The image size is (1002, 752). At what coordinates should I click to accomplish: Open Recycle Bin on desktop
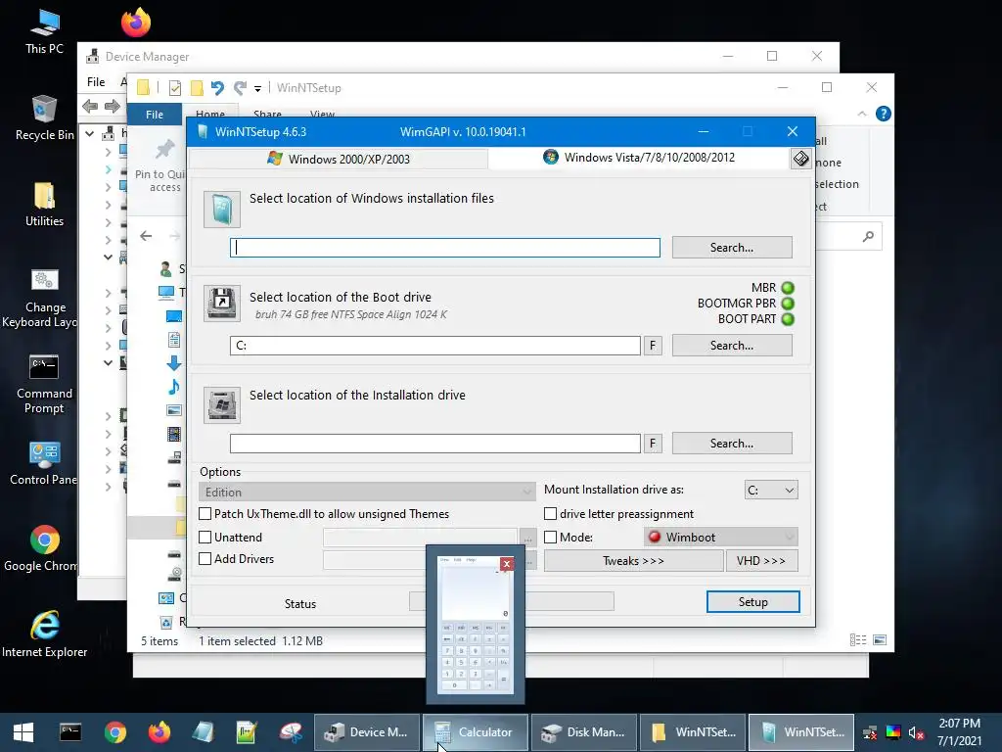coord(44,117)
